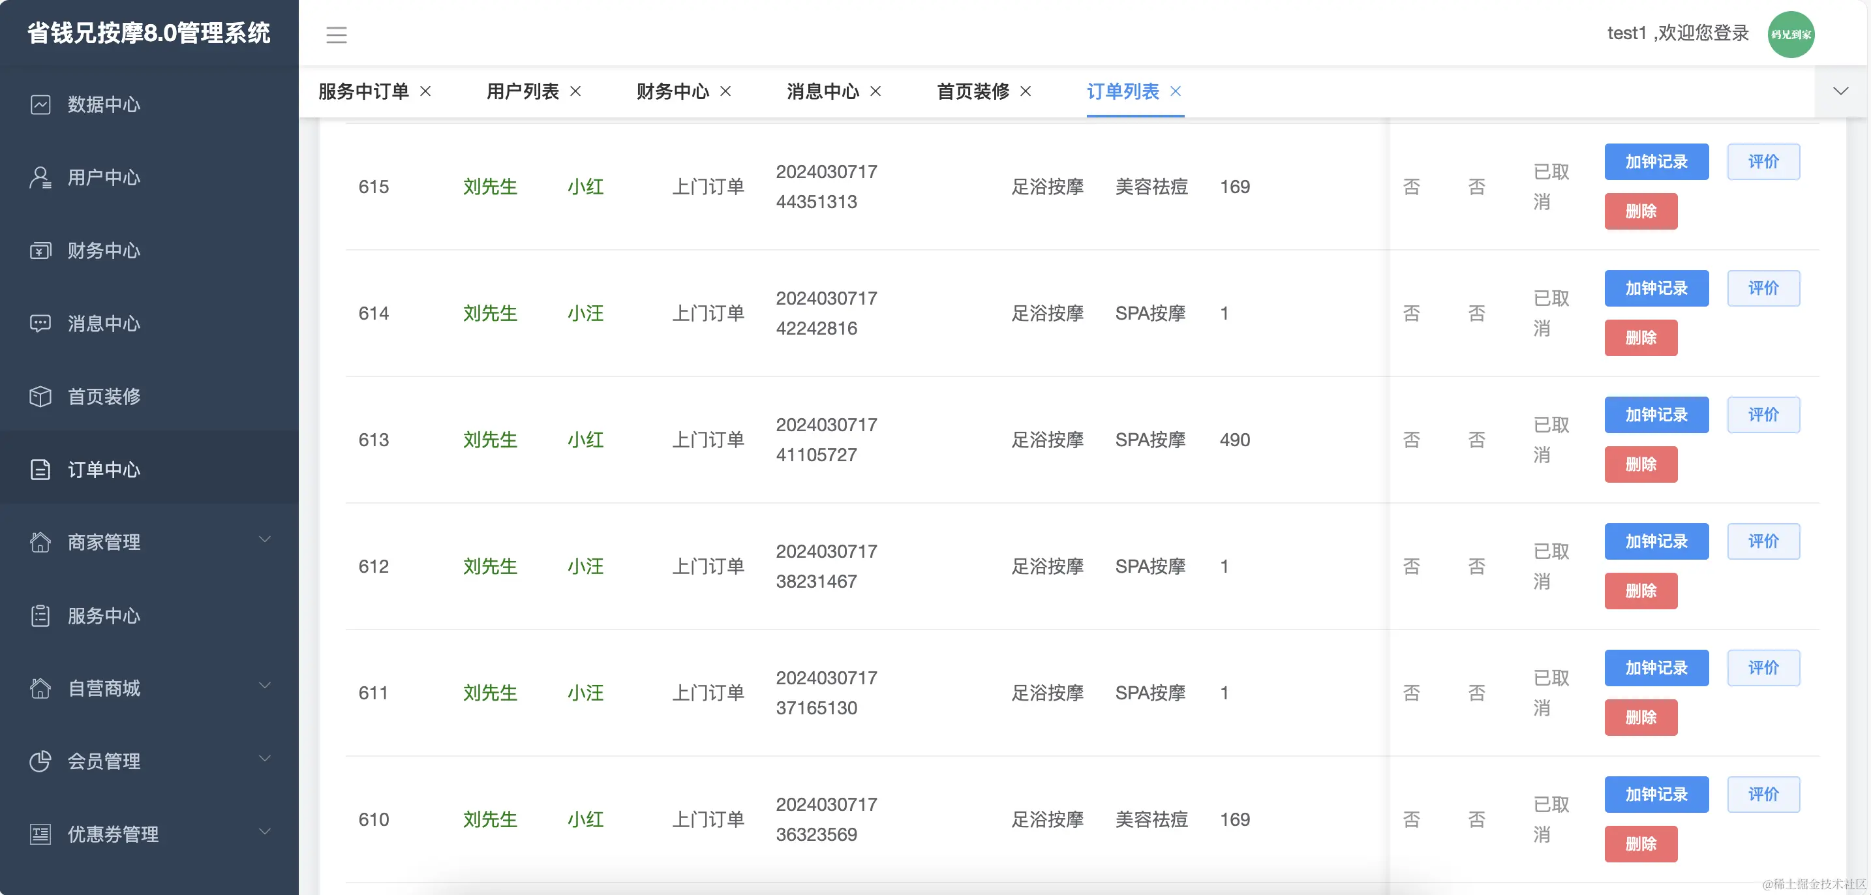The image size is (1871, 895).
Task: Switch to the 服务中订单 tab
Action: click(x=363, y=91)
